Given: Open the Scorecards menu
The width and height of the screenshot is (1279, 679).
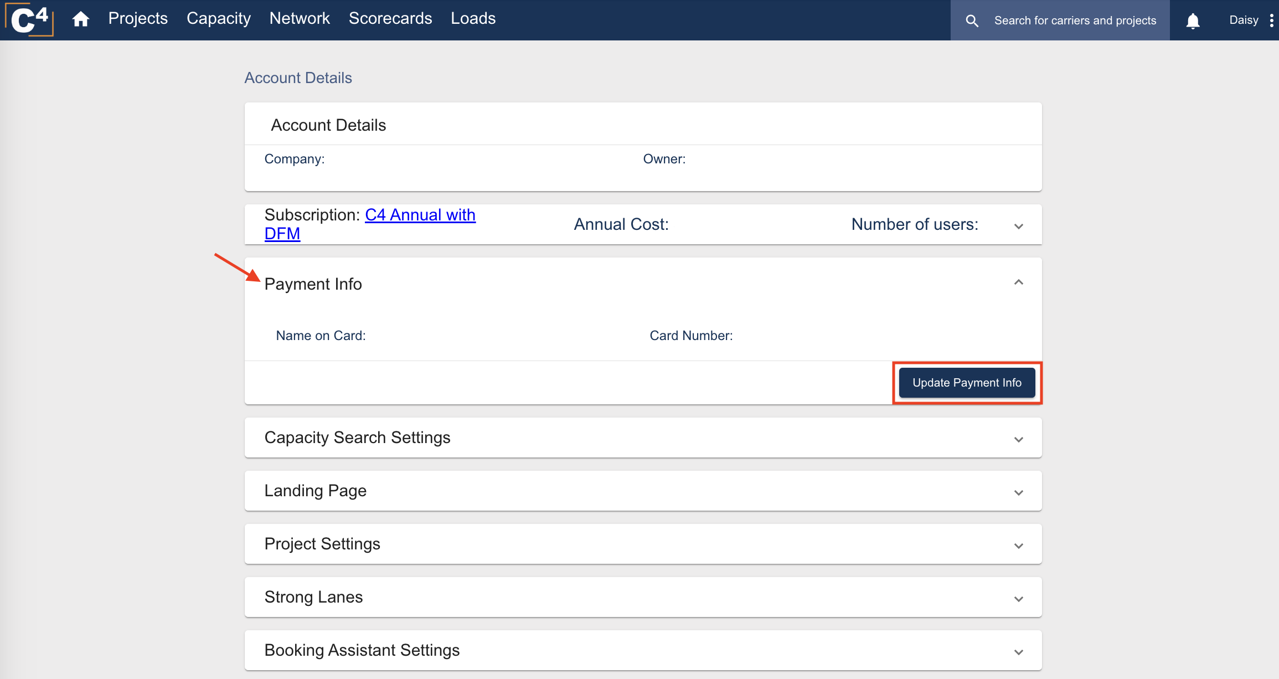Looking at the screenshot, I should point(390,18).
